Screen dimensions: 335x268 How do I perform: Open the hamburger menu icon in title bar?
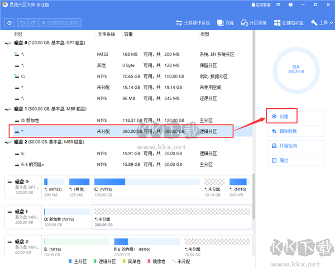(x=278, y=4)
